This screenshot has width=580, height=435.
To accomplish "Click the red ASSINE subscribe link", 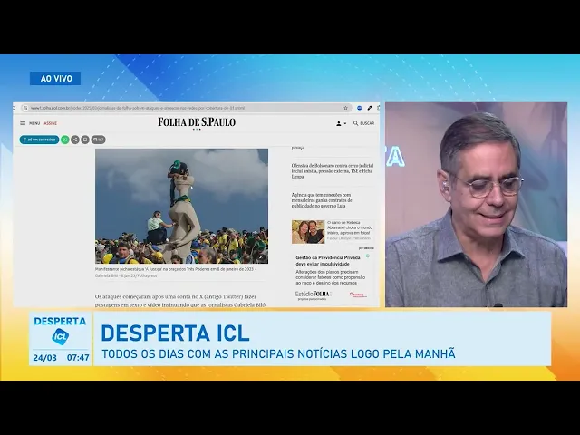I will tap(51, 123).
